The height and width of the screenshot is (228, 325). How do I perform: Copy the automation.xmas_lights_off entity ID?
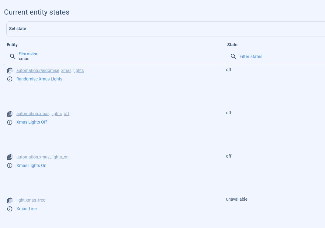[10, 114]
